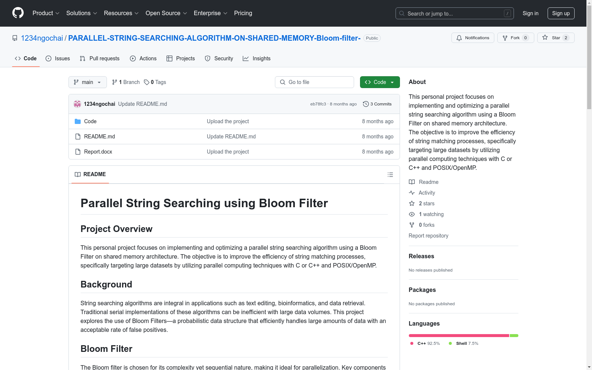Viewport: 592px width, 370px height.
Task: Click the README book icon in file header
Action: [78, 174]
